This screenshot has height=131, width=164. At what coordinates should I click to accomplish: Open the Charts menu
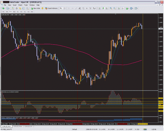click(x=20, y=5)
